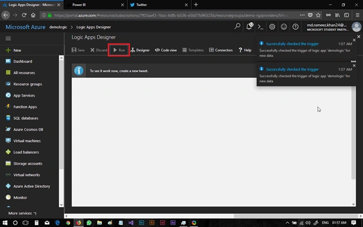Open Function Apps
The image size is (363, 227).
click(x=21, y=107)
